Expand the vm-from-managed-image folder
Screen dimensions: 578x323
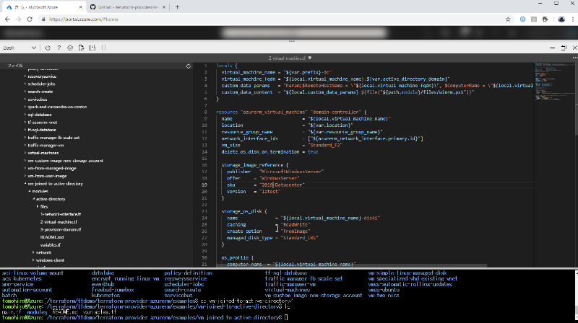pyautogui.click(x=25, y=168)
